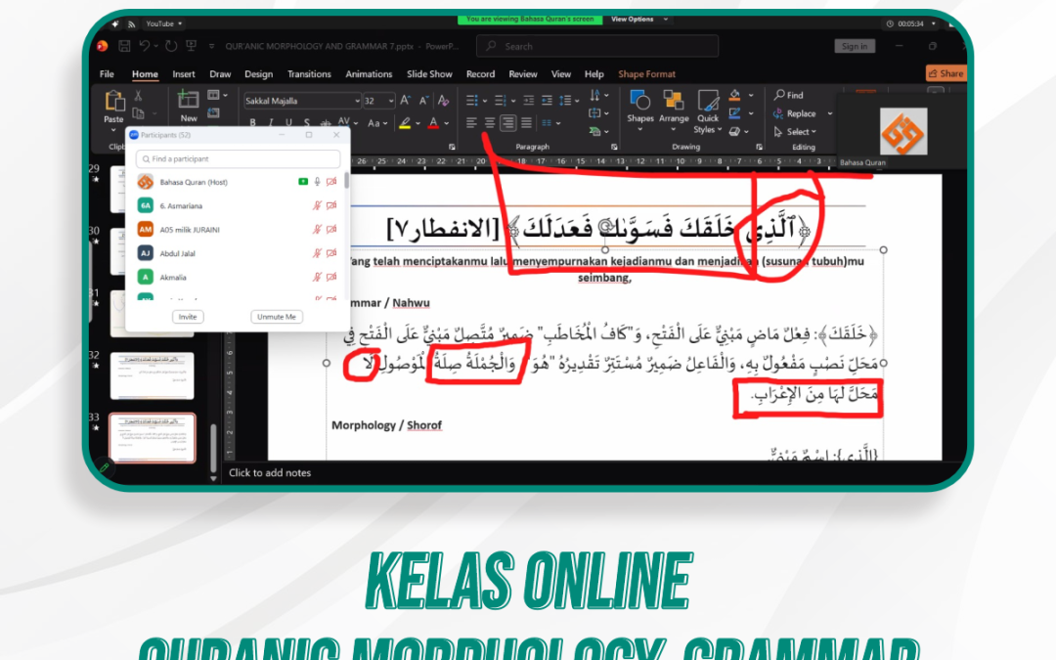Viewport: 1056px width, 660px height.
Task: Click Decrease List Level icon
Action: [x=529, y=101]
